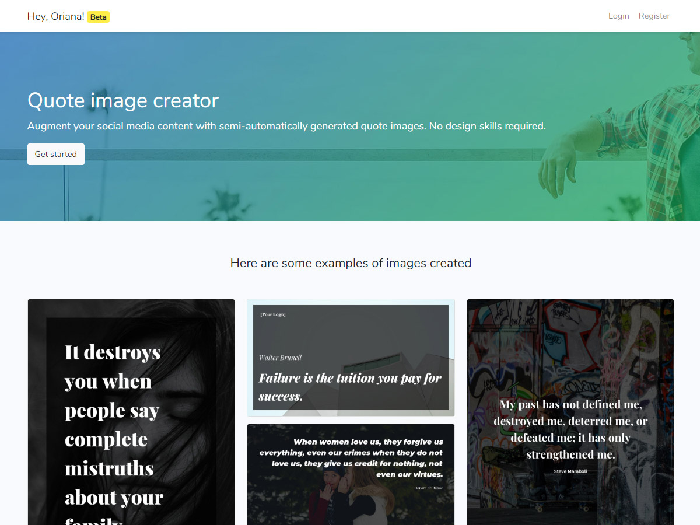Click the '[Your Logo]' placeholder text

pos(273,314)
